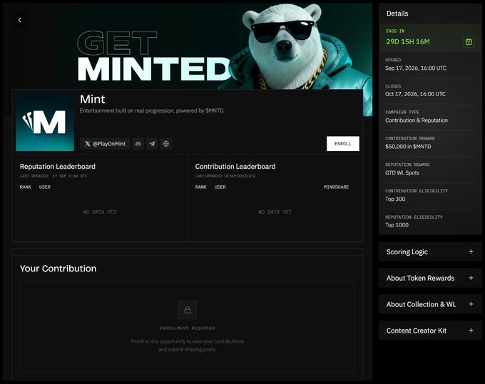Click the 'ENROLLMENT REQUIRED' label
The width and height of the screenshot is (485, 384).
(x=187, y=328)
